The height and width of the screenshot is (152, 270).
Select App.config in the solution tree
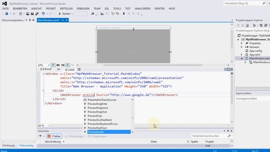tap(256, 51)
